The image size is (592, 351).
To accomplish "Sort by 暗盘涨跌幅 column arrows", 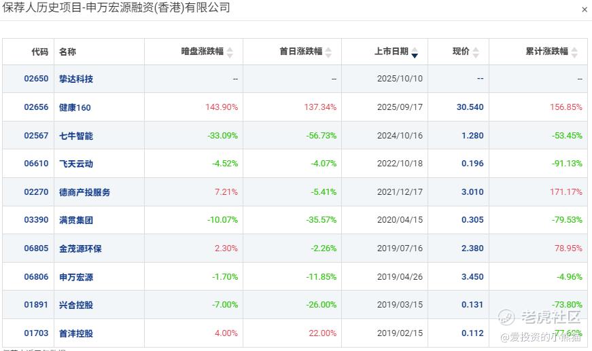I will [230, 52].
